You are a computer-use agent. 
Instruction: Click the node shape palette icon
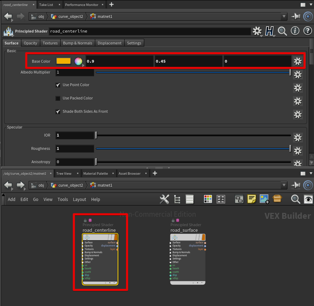tap(221, 199)
